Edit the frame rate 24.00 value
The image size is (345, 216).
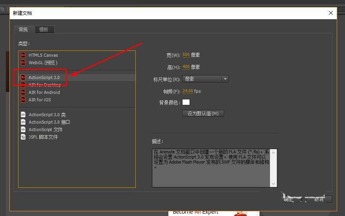pos(188,91)
